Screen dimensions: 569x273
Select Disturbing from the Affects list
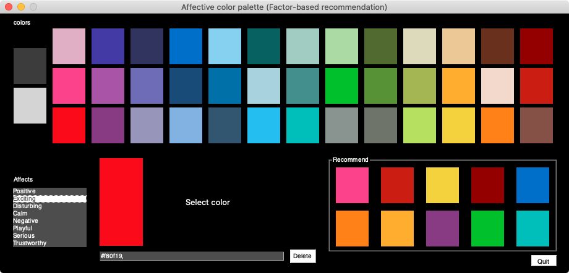(27, 206)
